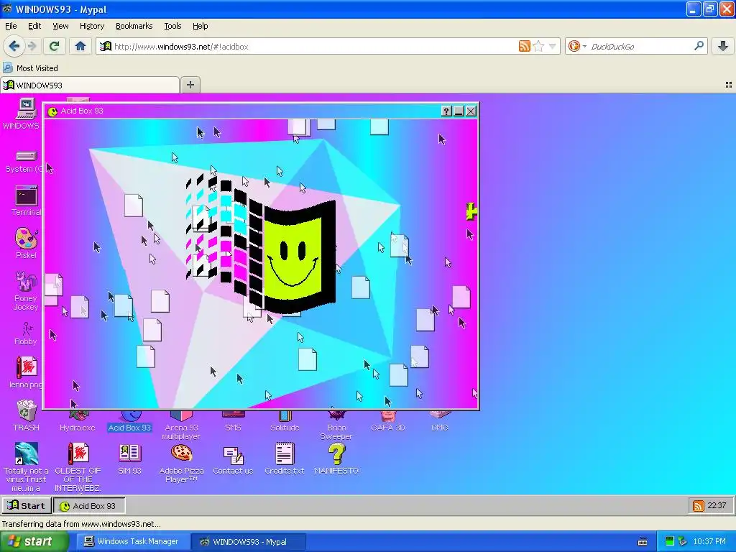Click the windows93.net URL address field

click(315, 47)
